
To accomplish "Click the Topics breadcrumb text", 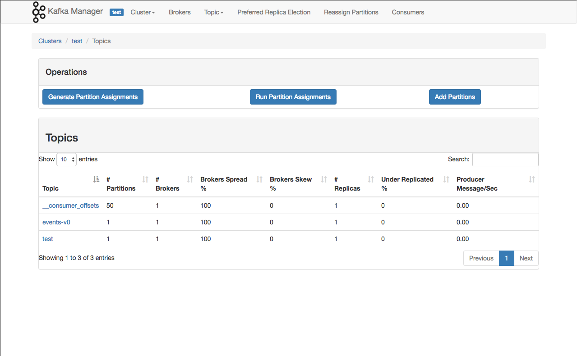I will tap(102, 41).
